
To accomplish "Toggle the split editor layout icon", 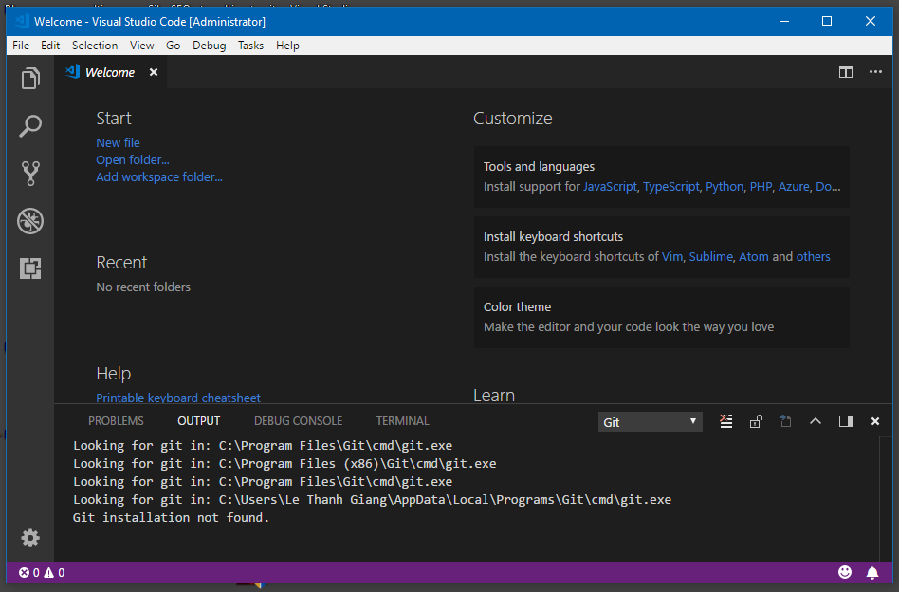I will point(845,71).
